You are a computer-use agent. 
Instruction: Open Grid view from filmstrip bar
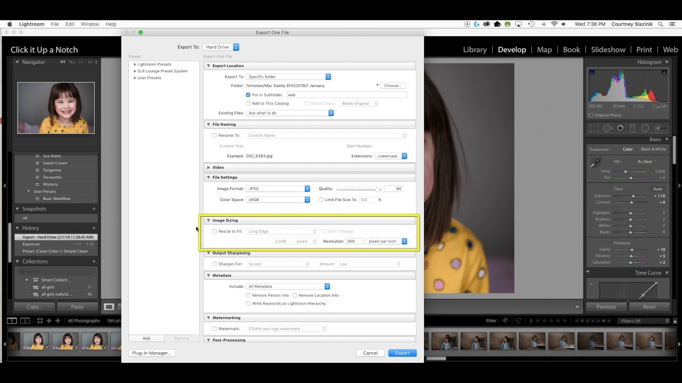[x=39, y=321]
